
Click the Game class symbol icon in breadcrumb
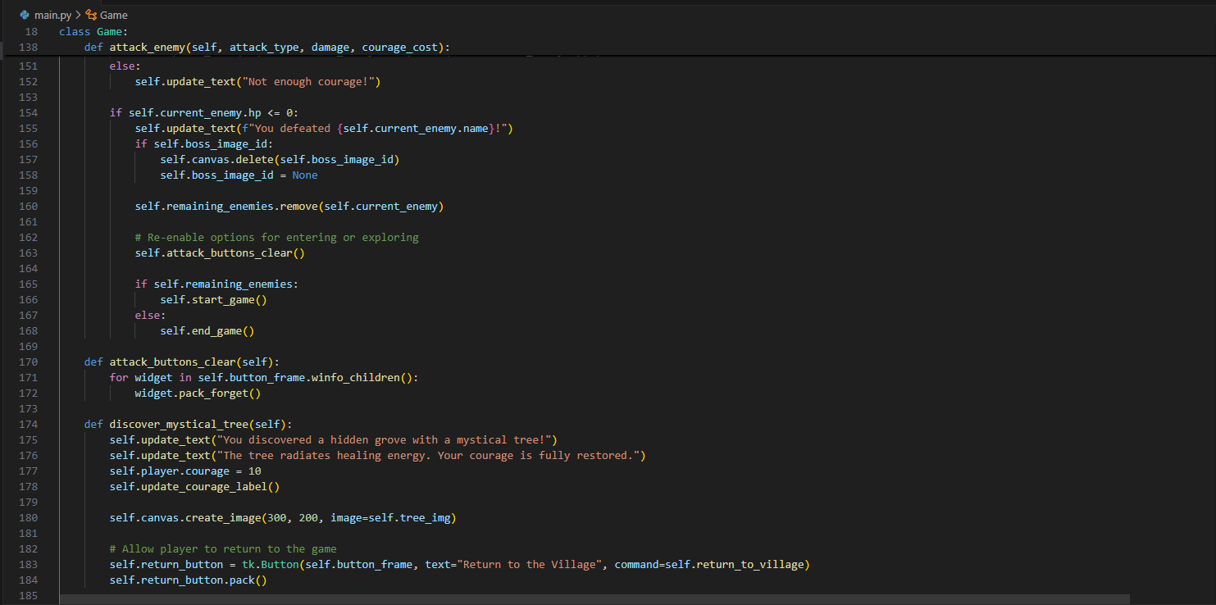[93, 14]
